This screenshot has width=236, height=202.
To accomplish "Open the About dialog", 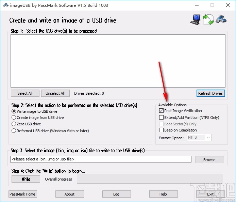I will 69,194.
